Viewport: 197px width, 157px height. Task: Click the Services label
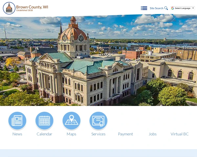[98, 134]
